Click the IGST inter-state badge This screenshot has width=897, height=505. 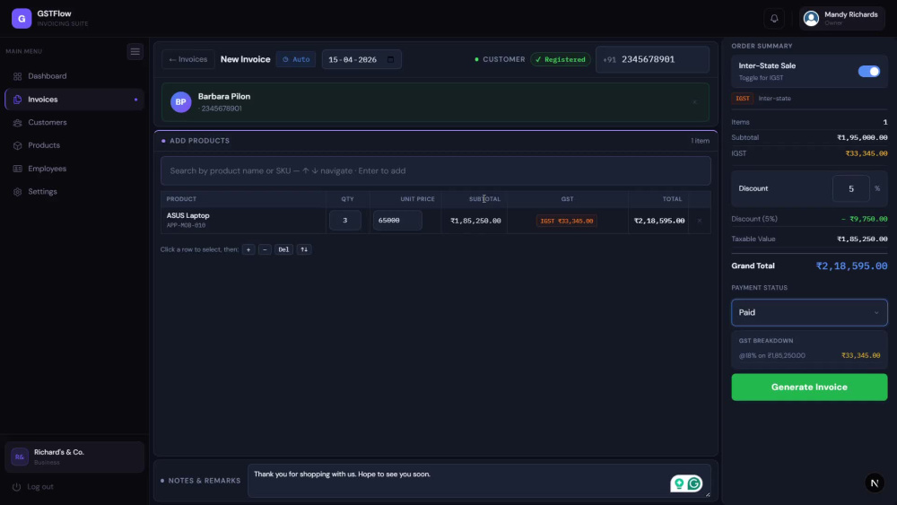(x=742, y=99)
